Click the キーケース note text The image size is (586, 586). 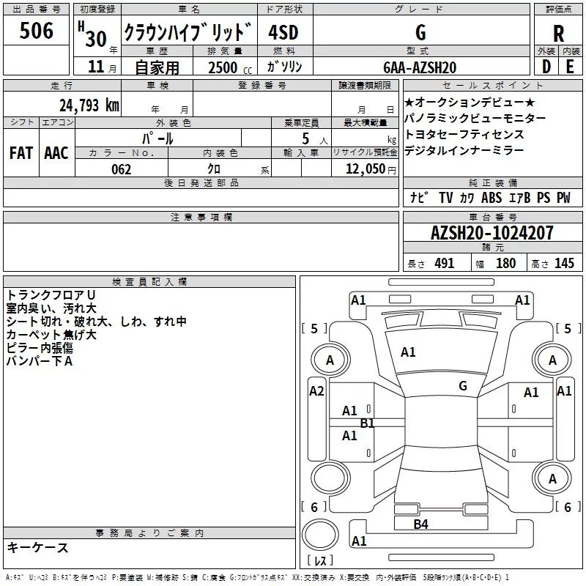click(38, 547)
